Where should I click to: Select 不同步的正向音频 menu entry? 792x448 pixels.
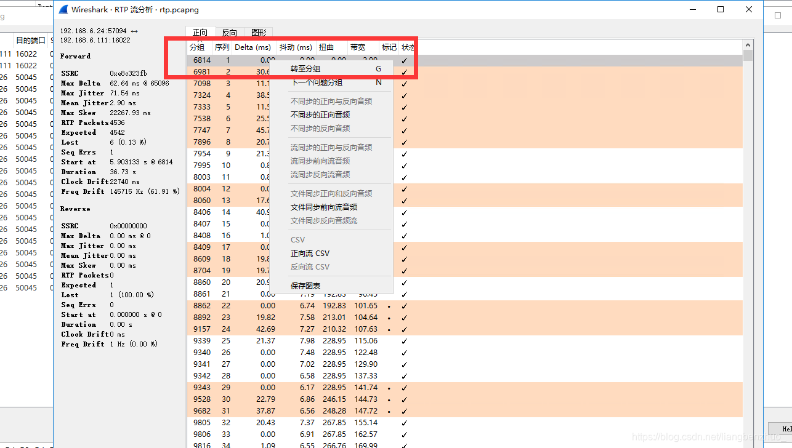coord(331,114)
